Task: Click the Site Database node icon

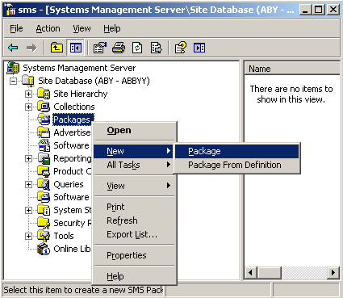Action: [x=28, y=81]
